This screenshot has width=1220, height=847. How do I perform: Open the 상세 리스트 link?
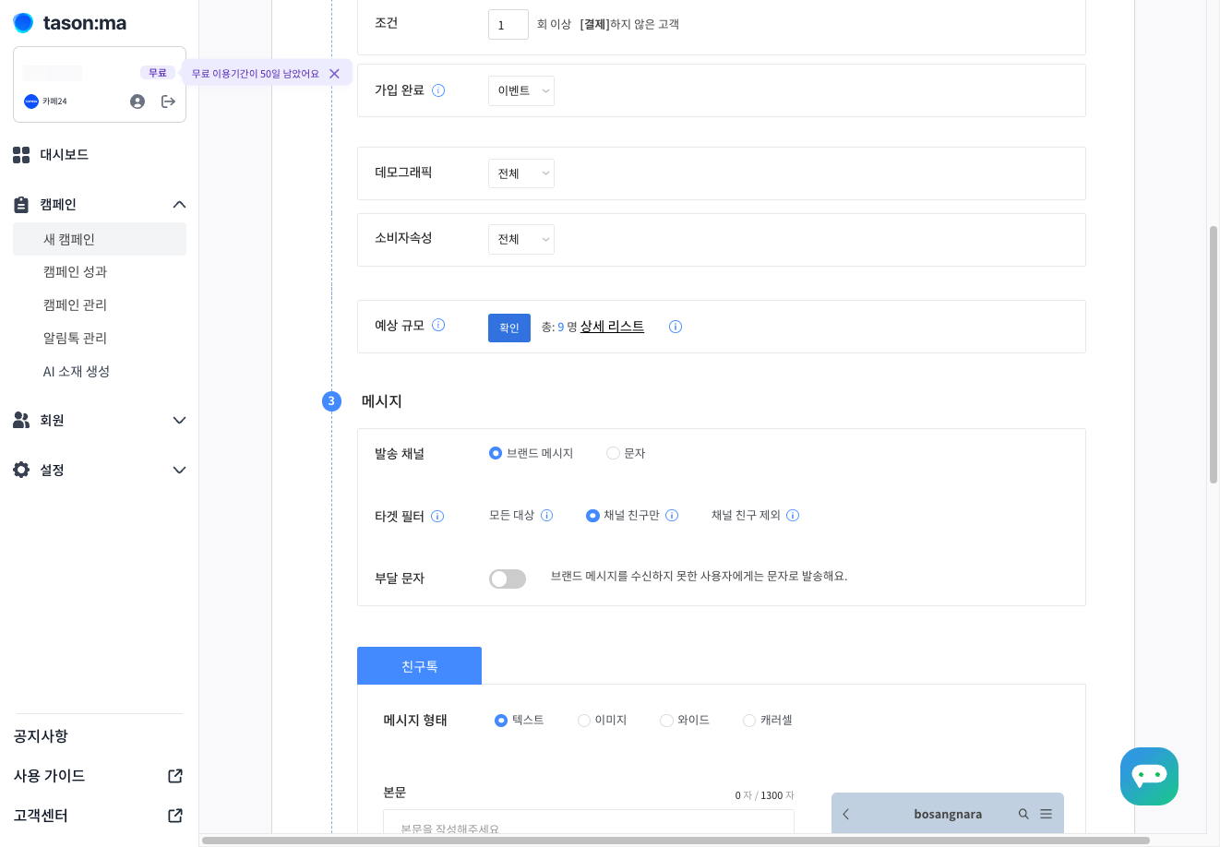pos(612,327)
